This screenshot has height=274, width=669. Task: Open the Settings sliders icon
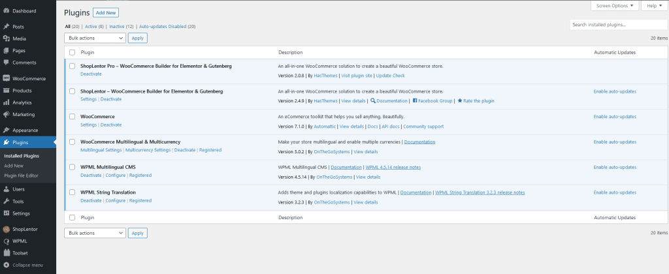click(x=6, y=213)
